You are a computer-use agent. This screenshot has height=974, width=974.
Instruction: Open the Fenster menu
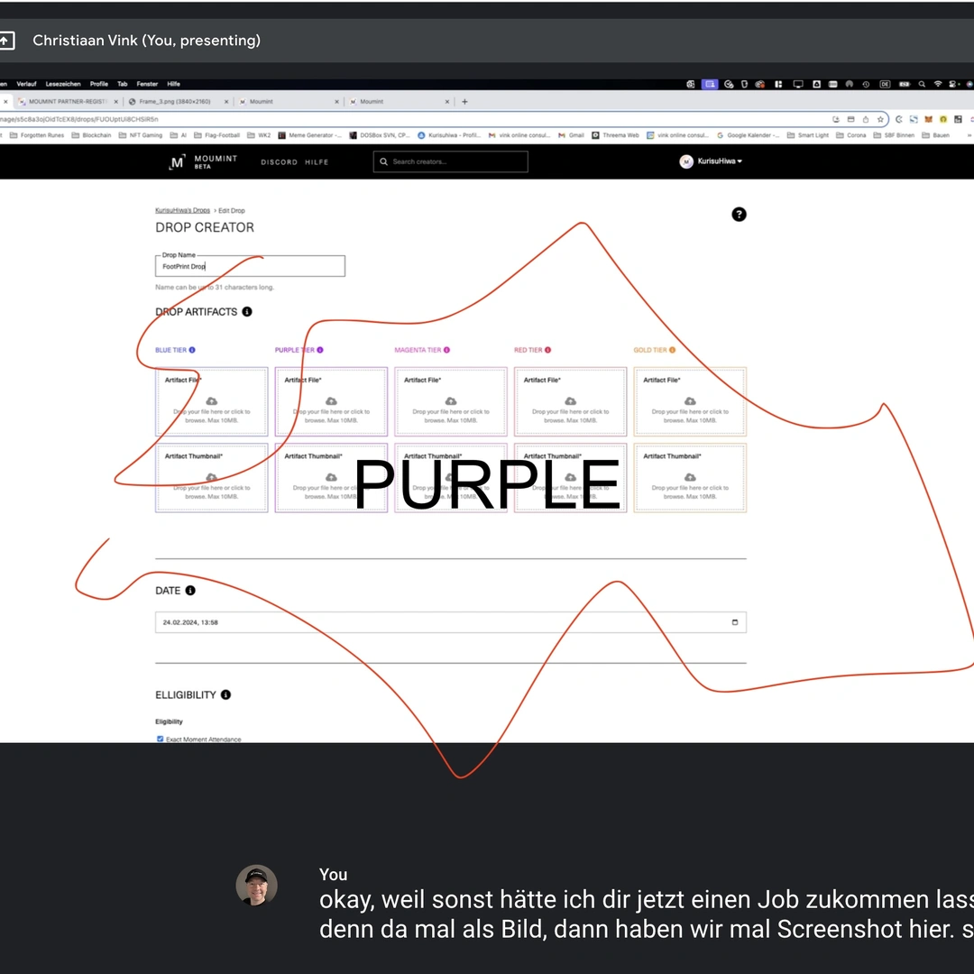click(x=147, y=84)
